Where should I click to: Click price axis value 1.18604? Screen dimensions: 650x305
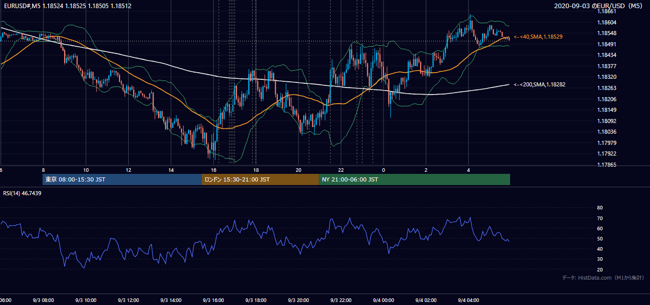click(x=606, y=22)
